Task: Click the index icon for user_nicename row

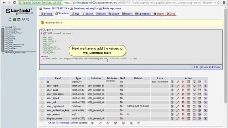Action: [x=199, y=94]
